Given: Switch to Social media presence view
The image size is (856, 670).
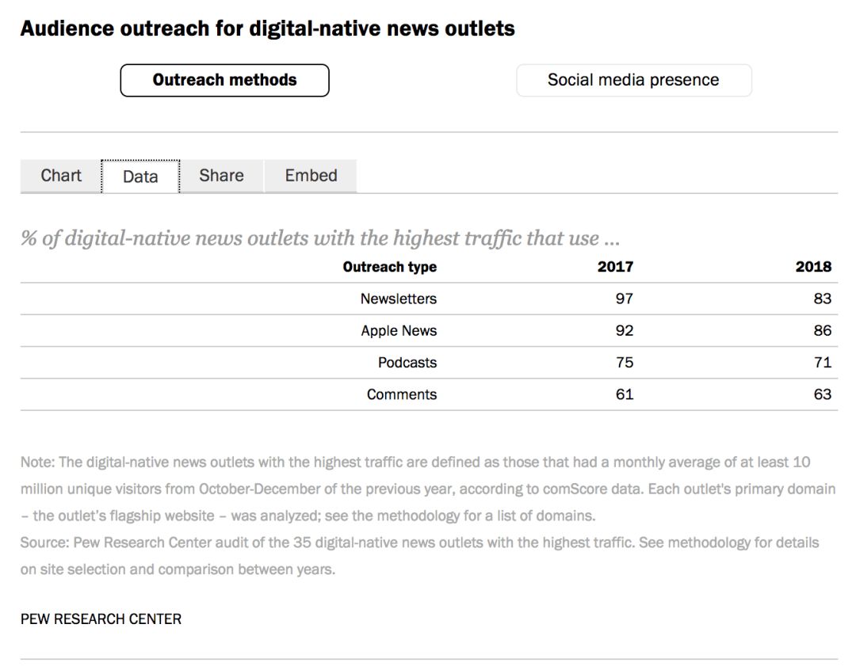Looking at the screenshot, I should [x=633, y=80].
